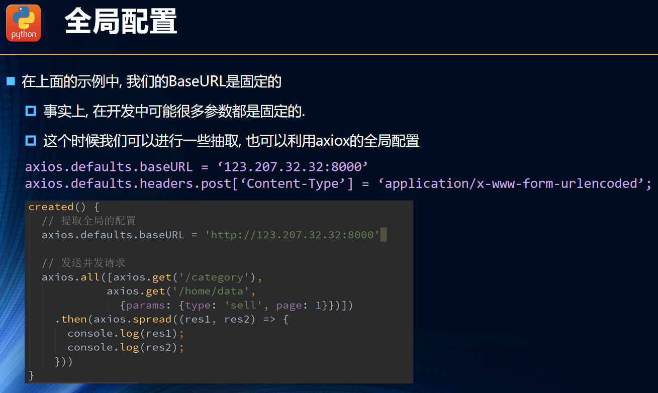Click the purple axios.defaults.baseURL = ‘123.207.32.32:8000’ line
658x393 pixels.
[x=197, y=167]
